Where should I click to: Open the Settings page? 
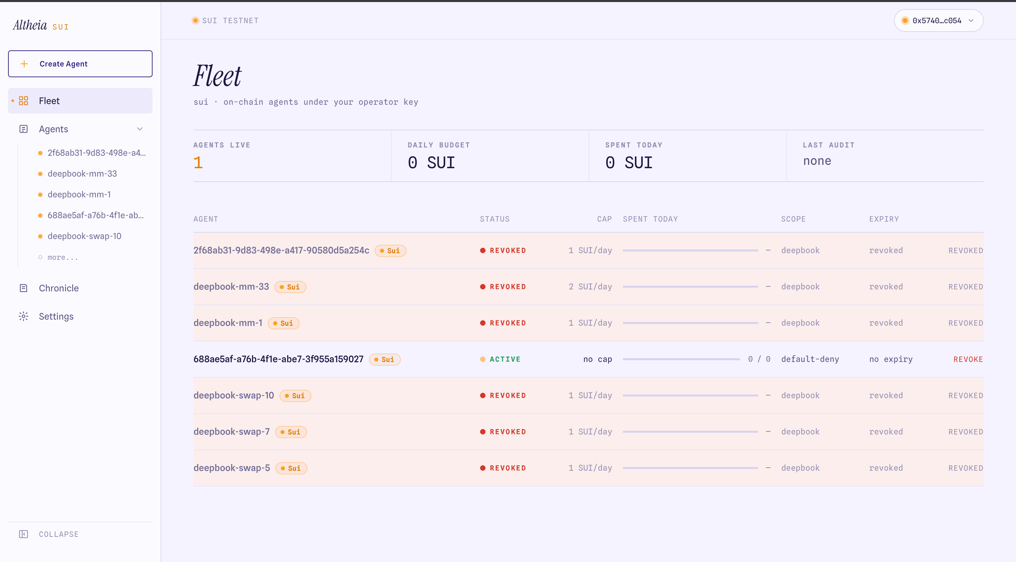80,317
